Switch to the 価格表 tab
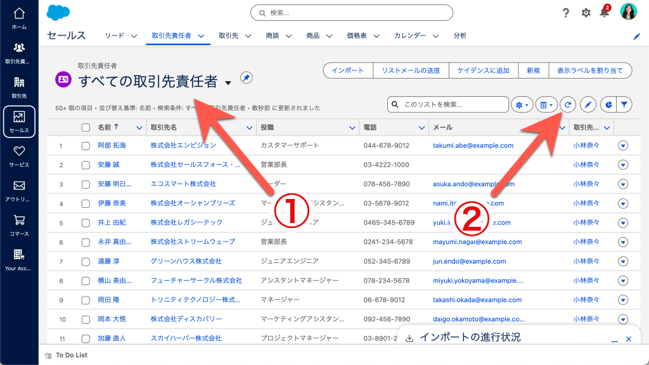 click(357, 35)
